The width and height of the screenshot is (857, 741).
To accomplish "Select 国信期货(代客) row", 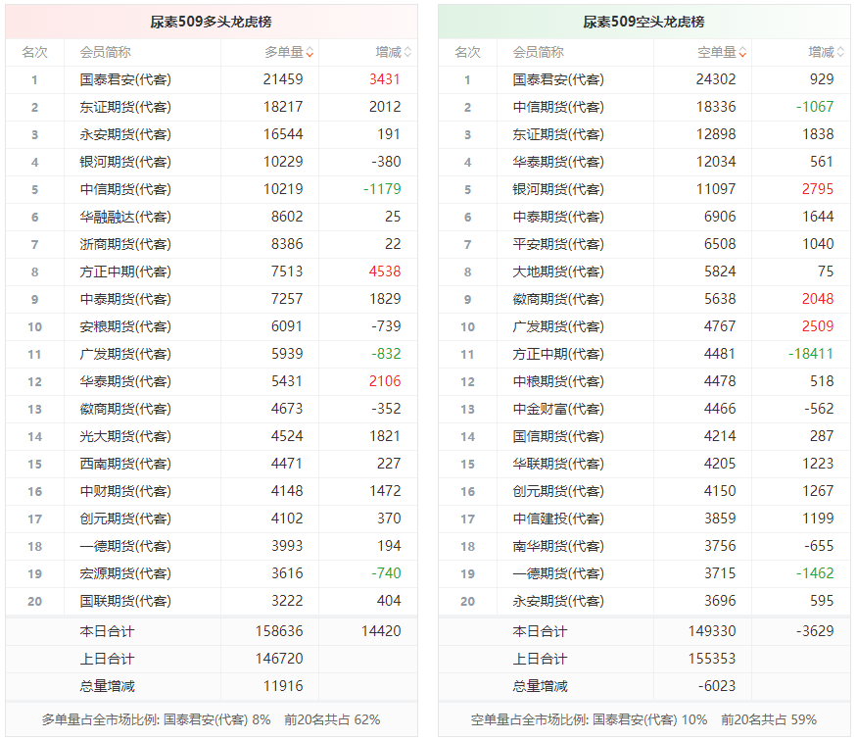I will [x=644, y=436].
